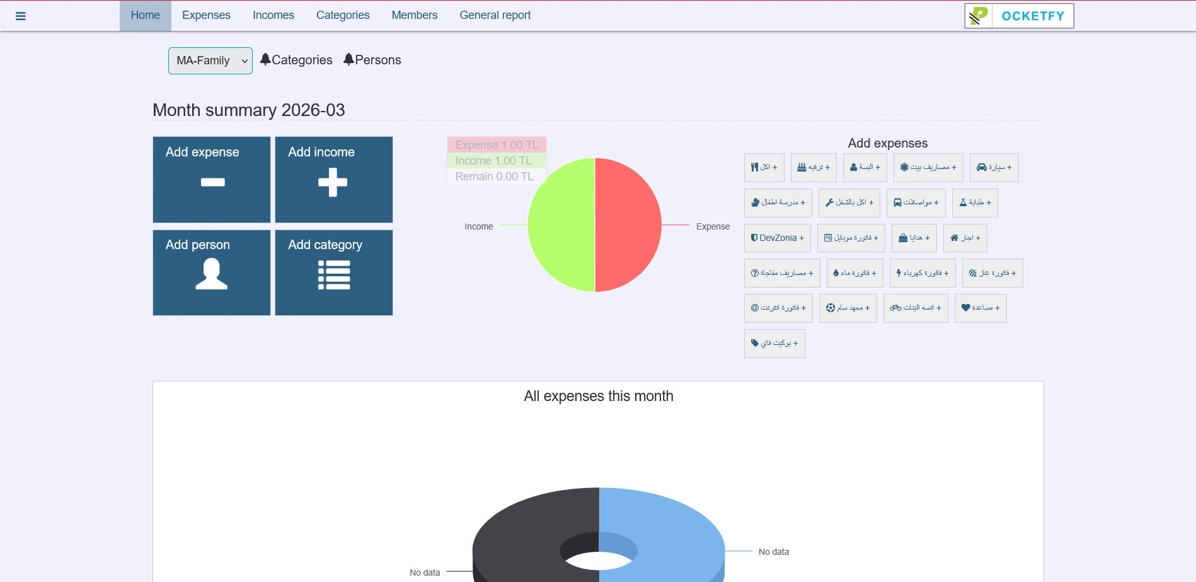Go to General report tab
This screenshot has height=582, width=1196.
click(495, 15)
